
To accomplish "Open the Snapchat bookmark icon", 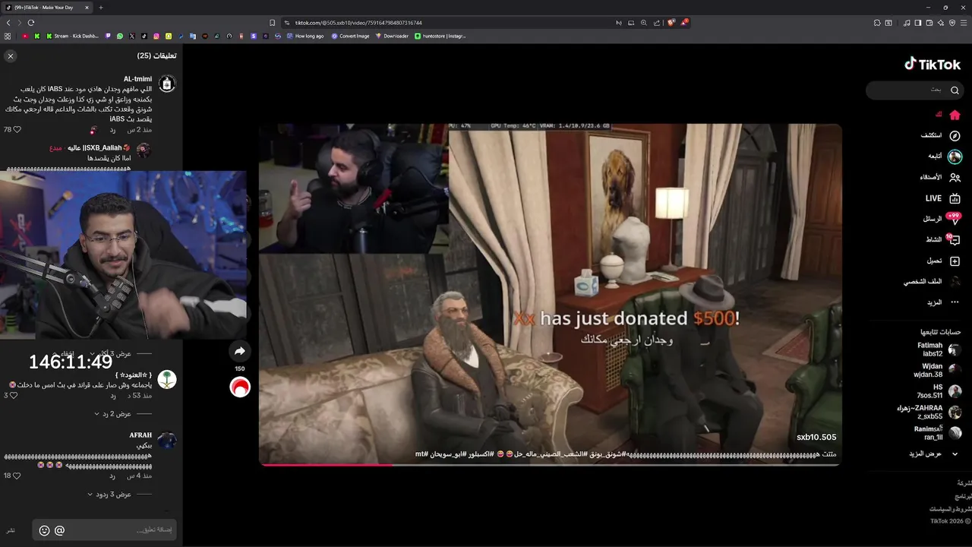I will (x=169, y=36).
